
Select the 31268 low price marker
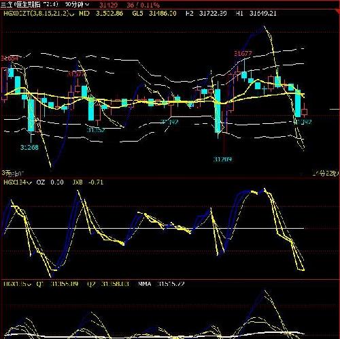click(x=29, y=148)
